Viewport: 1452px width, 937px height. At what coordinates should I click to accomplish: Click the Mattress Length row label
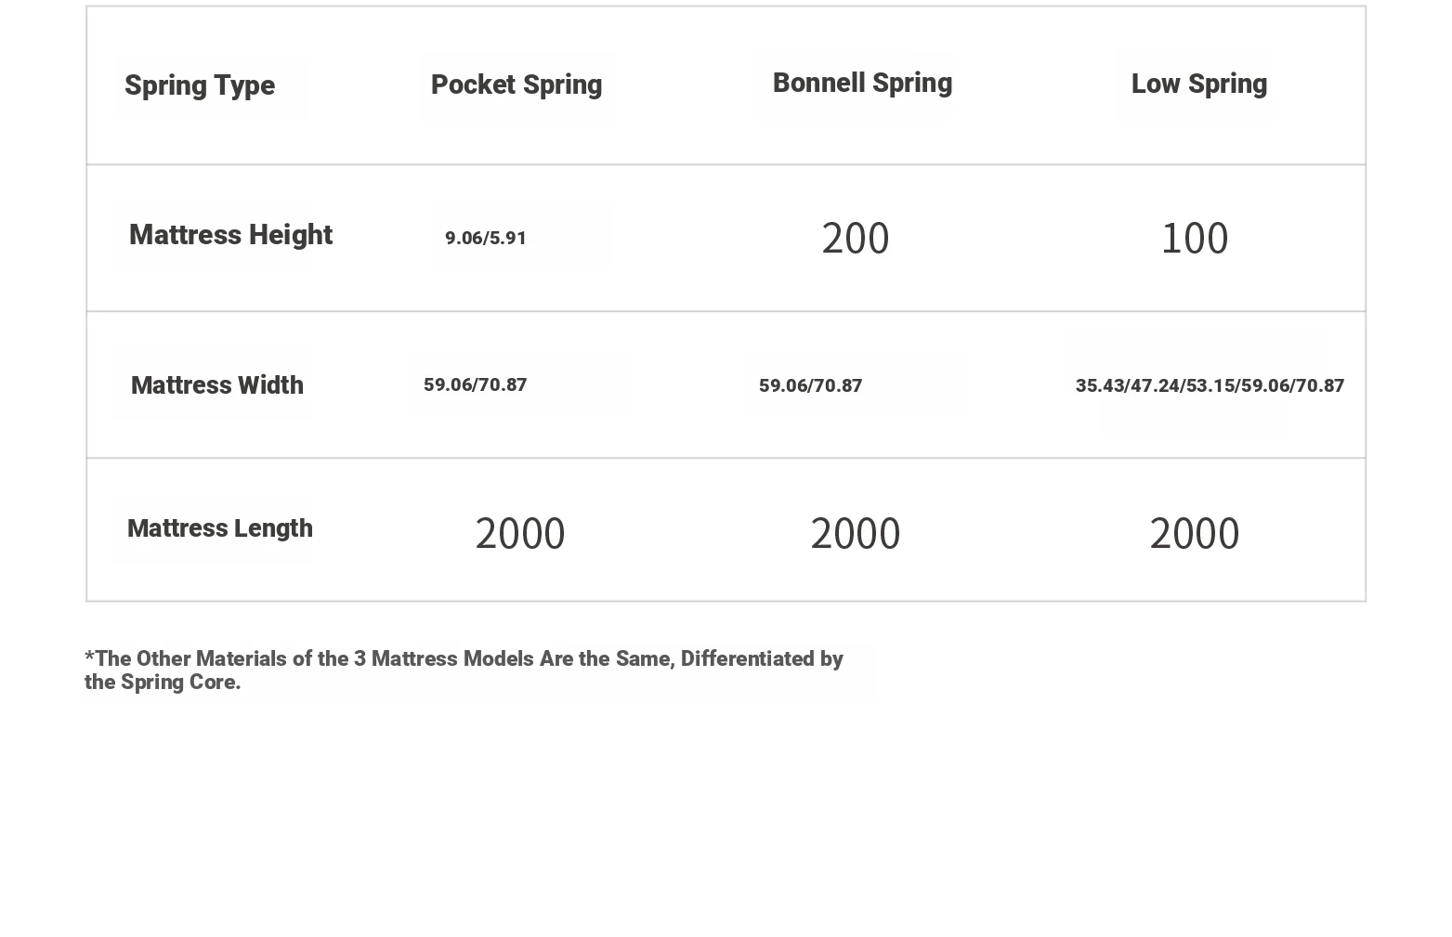220,528
